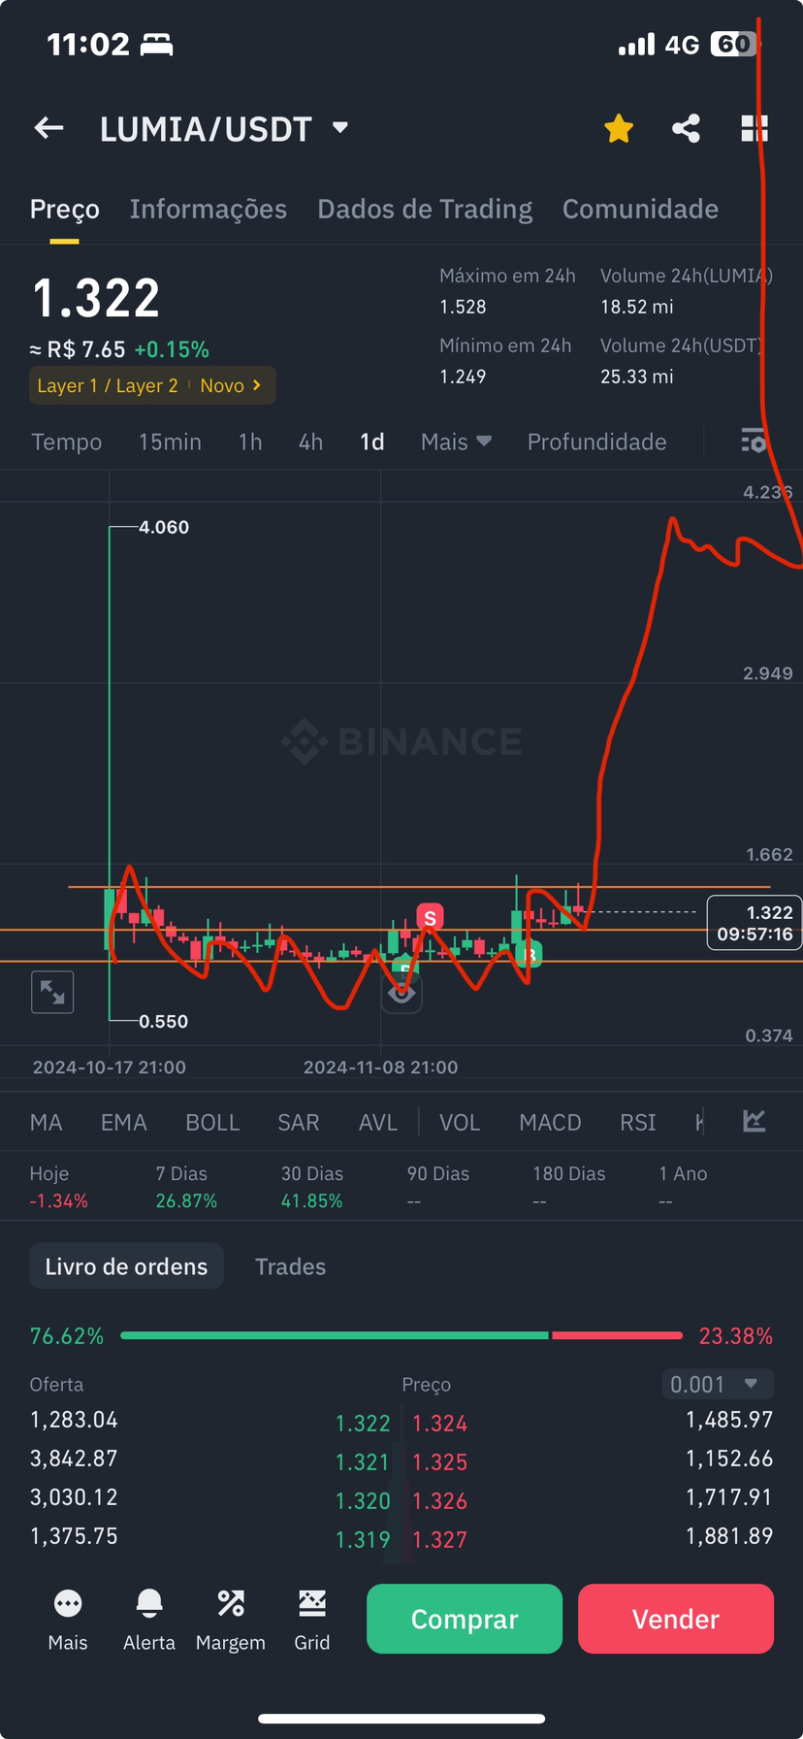Select the Livro de ordens tab
This screenshot has height=1739, width=803.
click(x=126, y=1266)
